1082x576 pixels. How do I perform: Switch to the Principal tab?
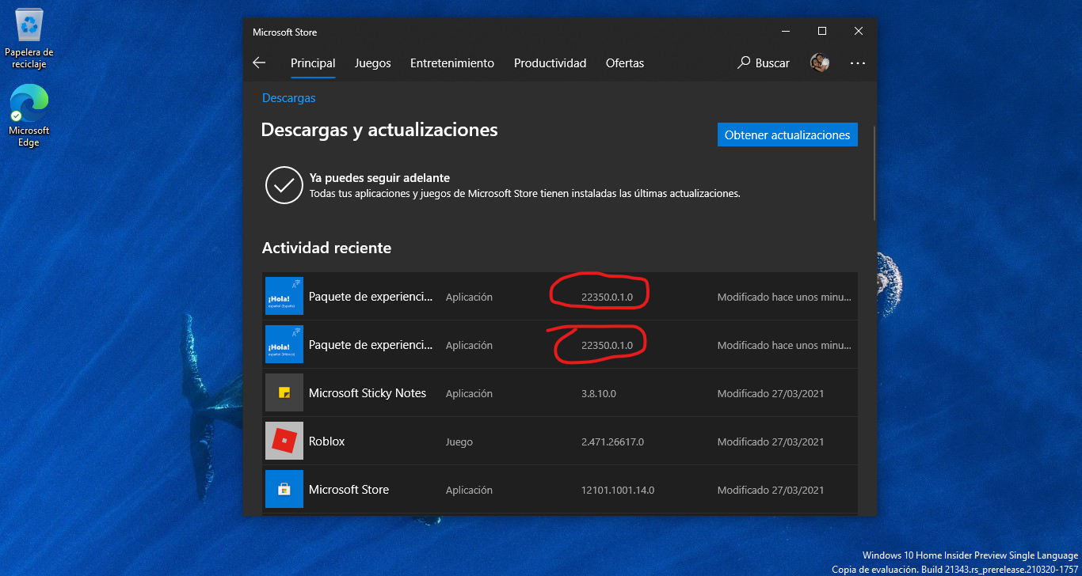point(313,63)
